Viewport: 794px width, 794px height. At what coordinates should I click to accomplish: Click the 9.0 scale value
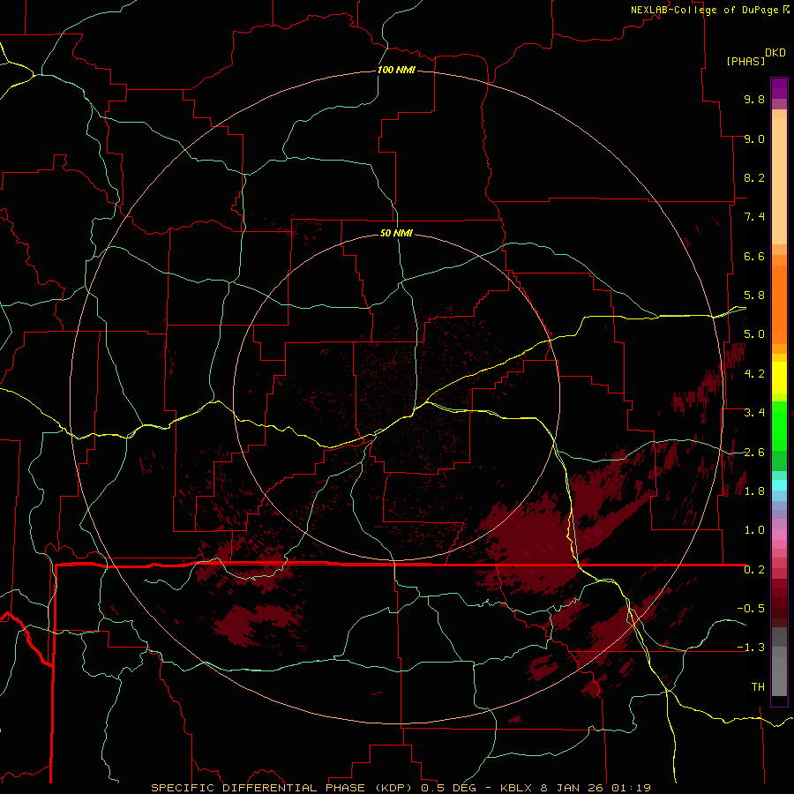click(x=754, y=139)
